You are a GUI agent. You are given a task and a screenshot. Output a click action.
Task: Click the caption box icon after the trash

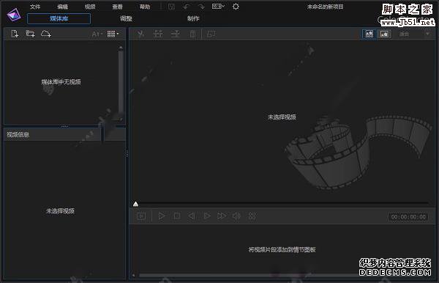[211, 34]
